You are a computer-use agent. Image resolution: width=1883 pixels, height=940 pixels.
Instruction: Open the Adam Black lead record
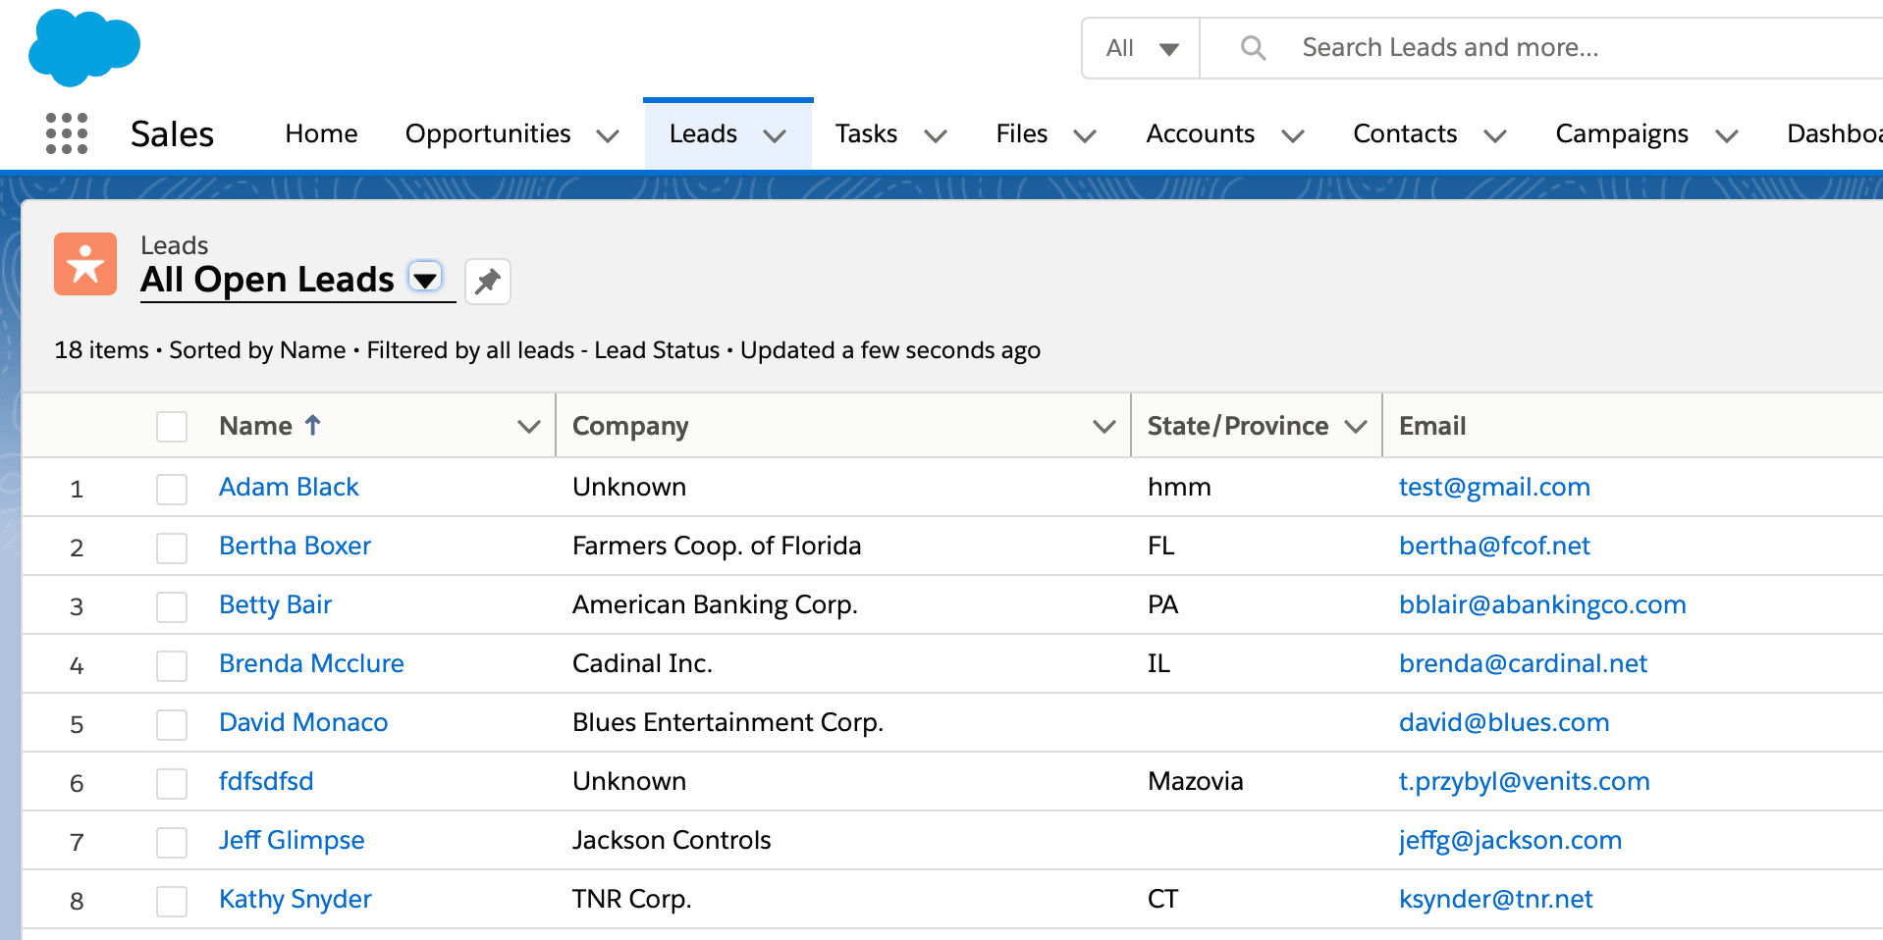pyautogui.click(x=289, y=487)
